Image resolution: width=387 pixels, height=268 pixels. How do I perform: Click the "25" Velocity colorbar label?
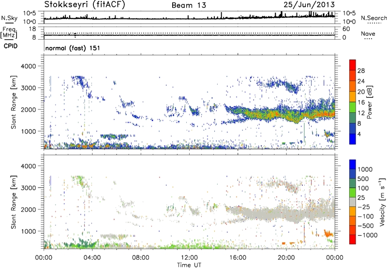click(x=361, y=197)
